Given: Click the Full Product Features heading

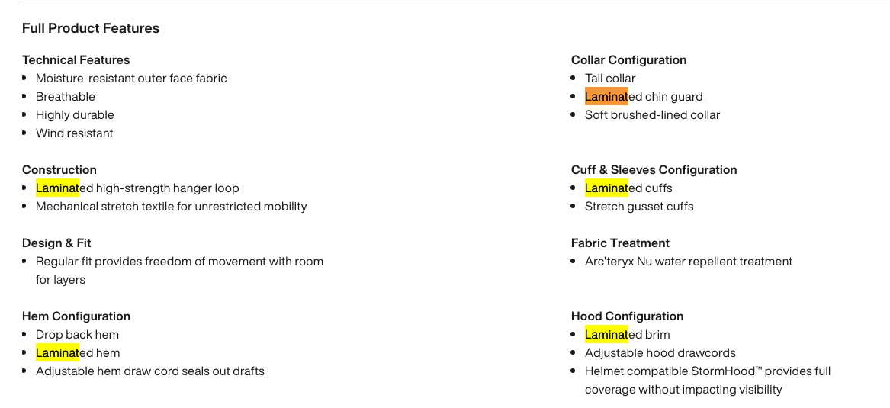Looking at the screenshot, I should click(91, 28).
